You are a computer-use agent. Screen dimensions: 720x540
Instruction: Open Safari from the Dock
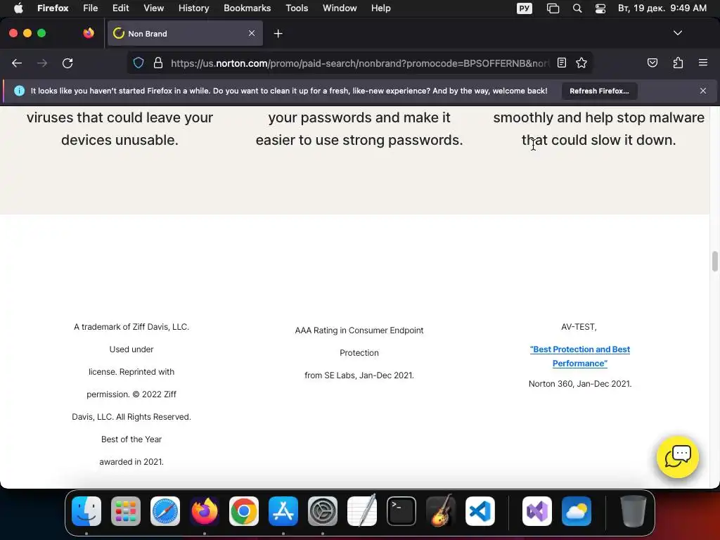165,511
